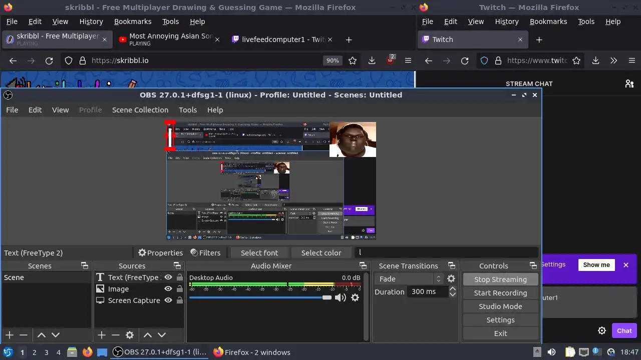
Task: Undock the Scenes panel
Action: pos(85,265)
